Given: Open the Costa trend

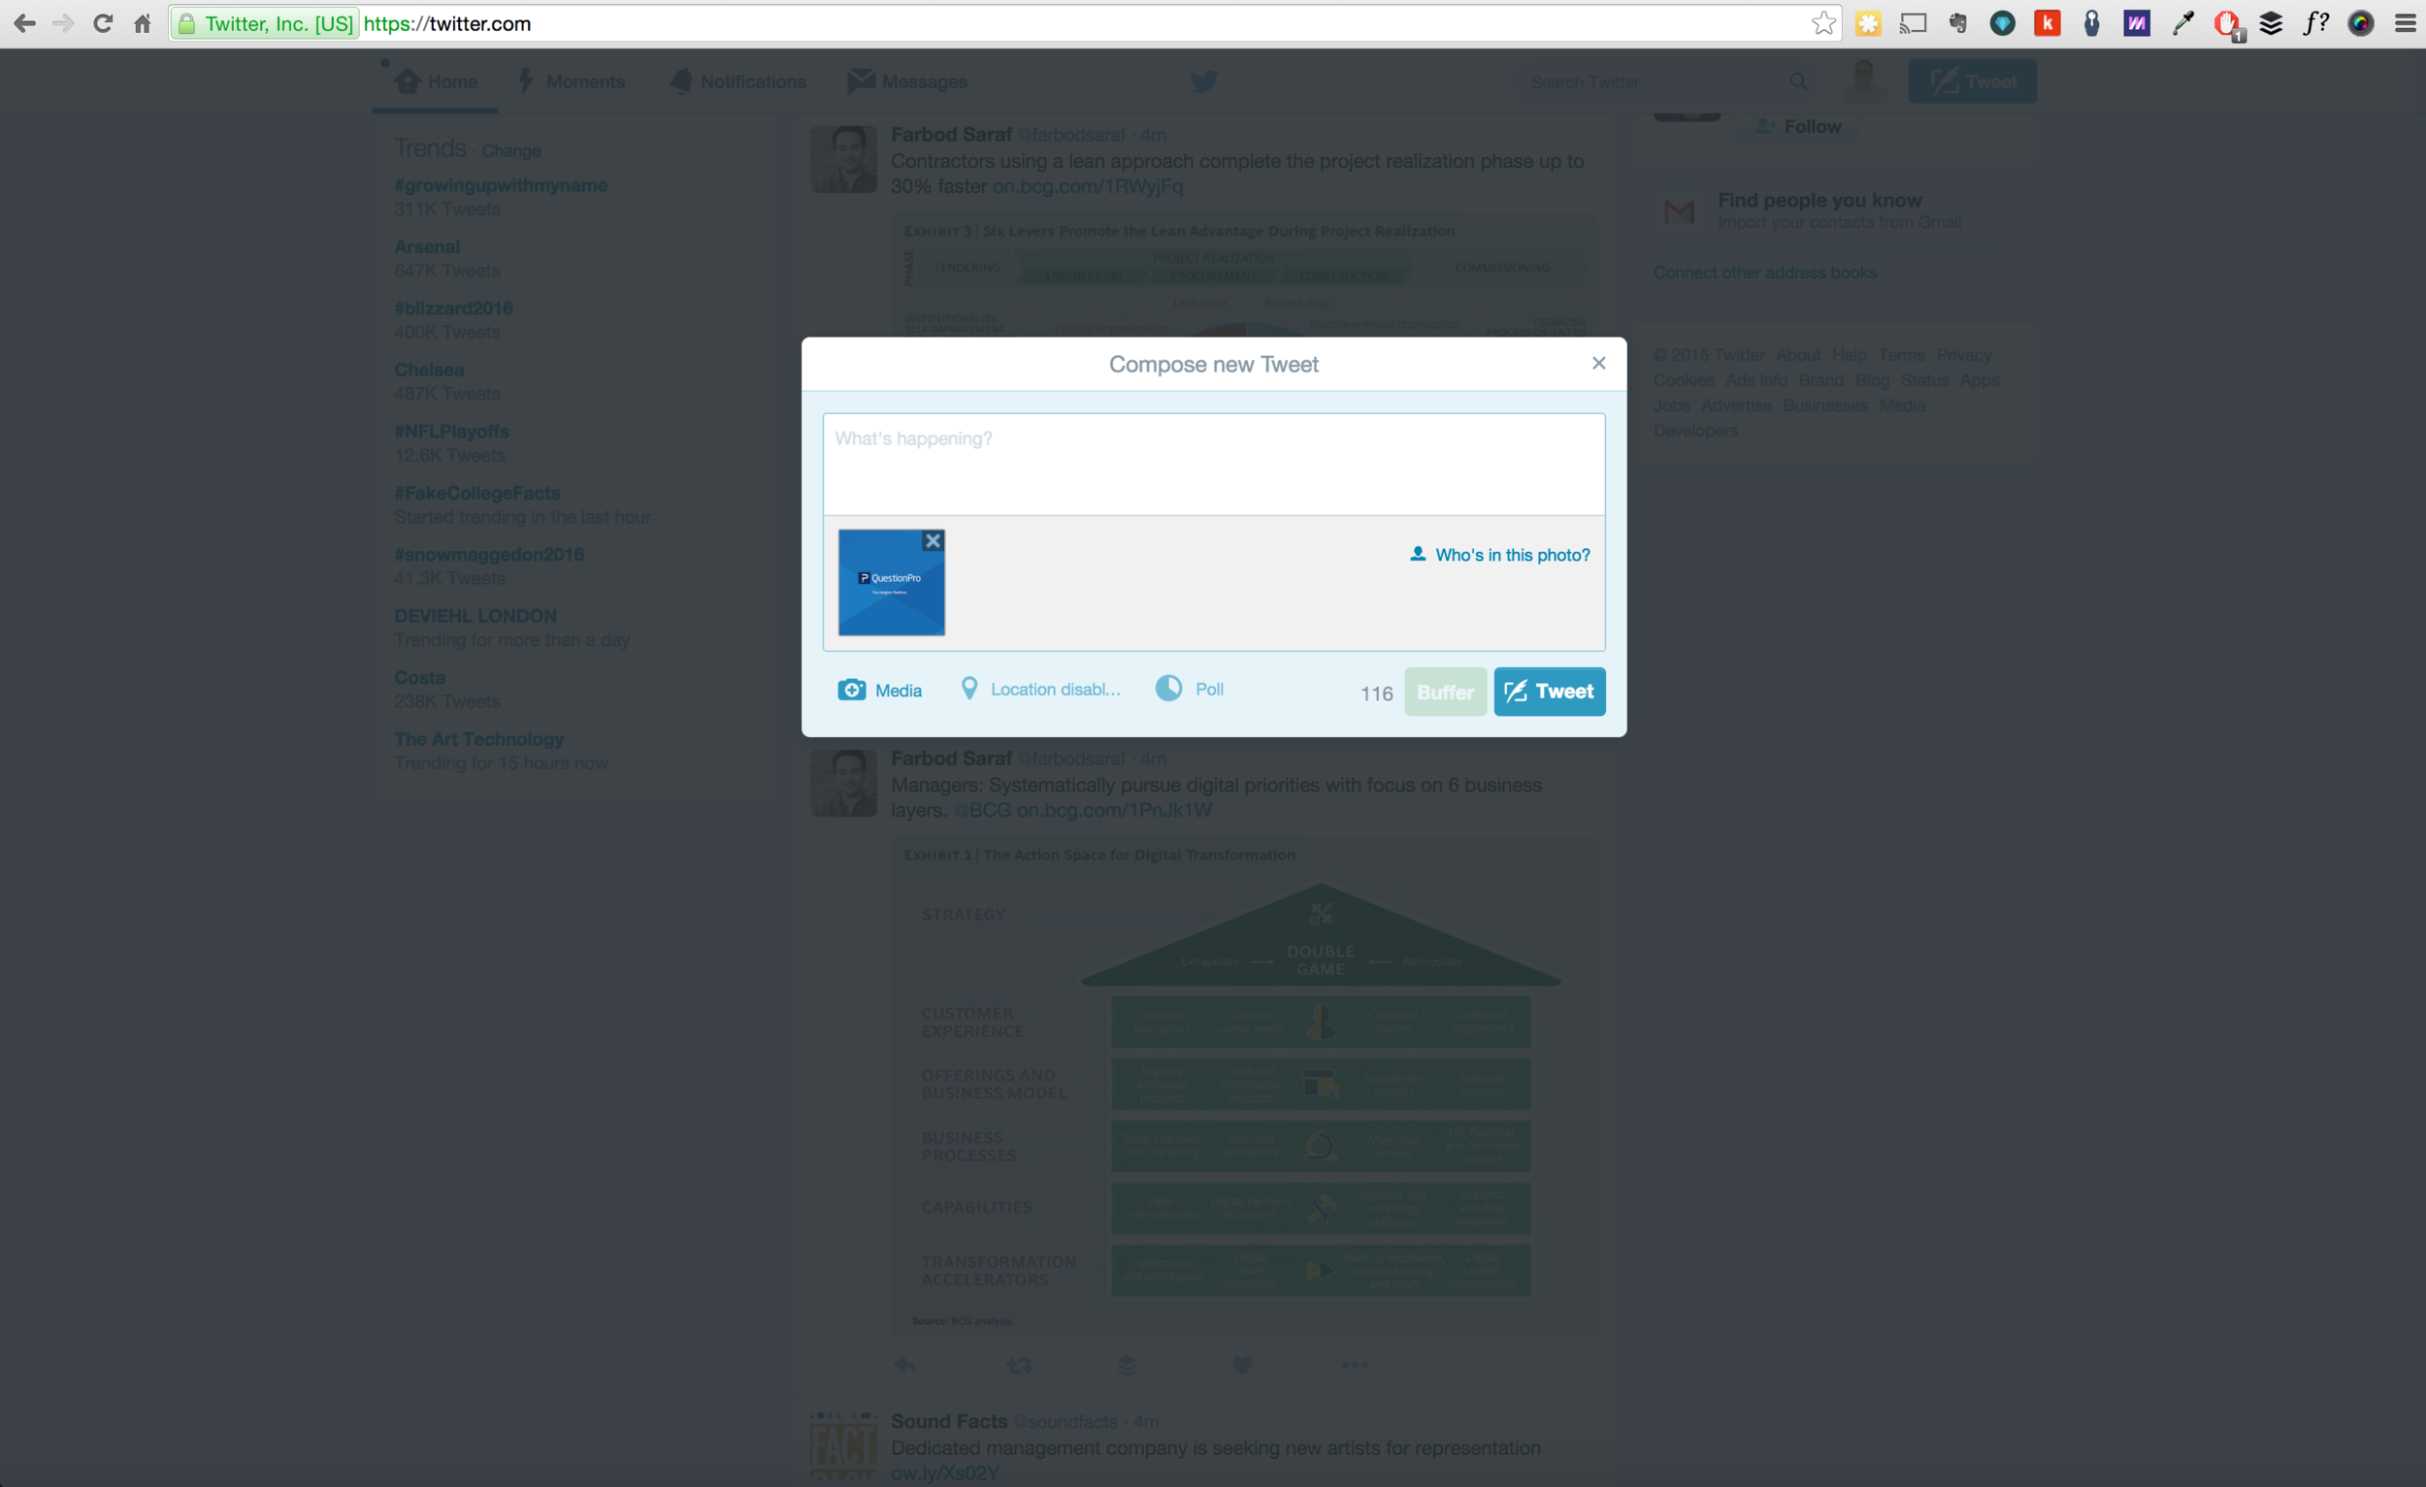Looking at the screenshot, I should 419,677.
